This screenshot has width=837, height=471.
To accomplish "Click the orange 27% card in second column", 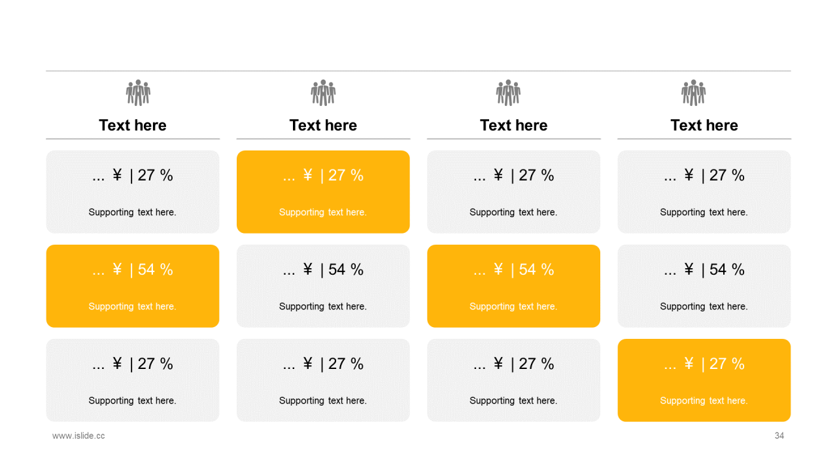I will point(323,192).
